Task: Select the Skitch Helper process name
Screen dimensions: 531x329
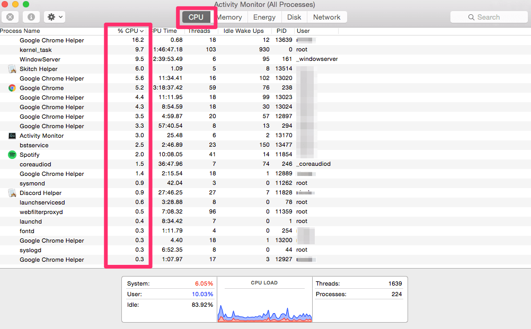Action: click(39, 69)
